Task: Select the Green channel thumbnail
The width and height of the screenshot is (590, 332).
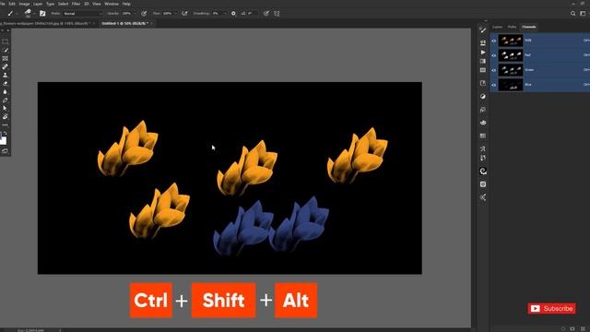Action: coord(511,70)
